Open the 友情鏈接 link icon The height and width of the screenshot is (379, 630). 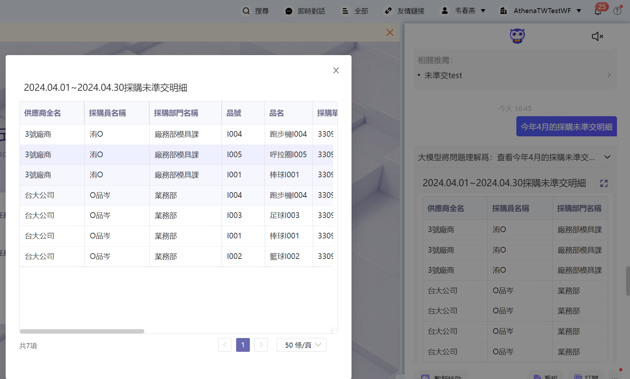(x=388, y=11)
